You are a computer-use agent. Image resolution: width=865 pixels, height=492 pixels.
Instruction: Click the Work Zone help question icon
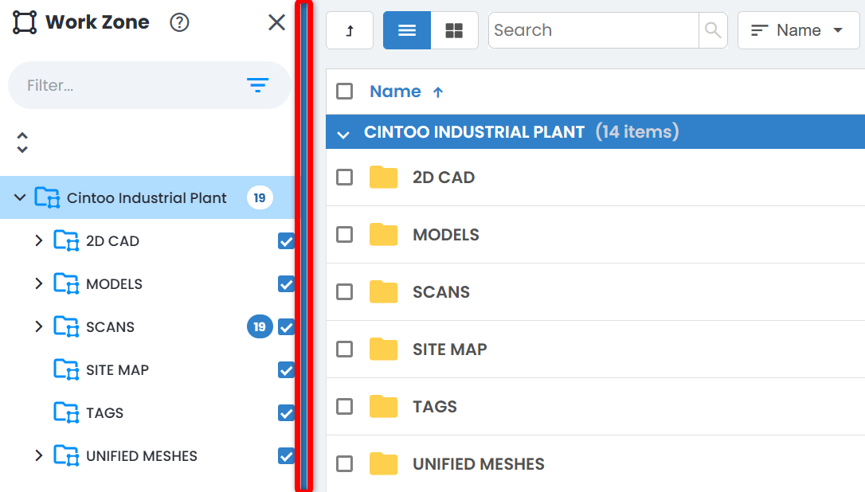180,23
